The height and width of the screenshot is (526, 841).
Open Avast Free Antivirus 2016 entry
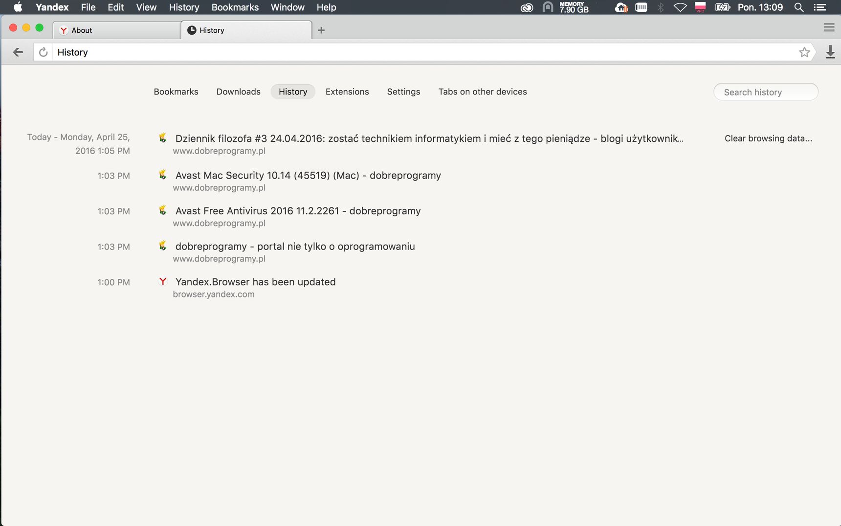tap(298, 211)
